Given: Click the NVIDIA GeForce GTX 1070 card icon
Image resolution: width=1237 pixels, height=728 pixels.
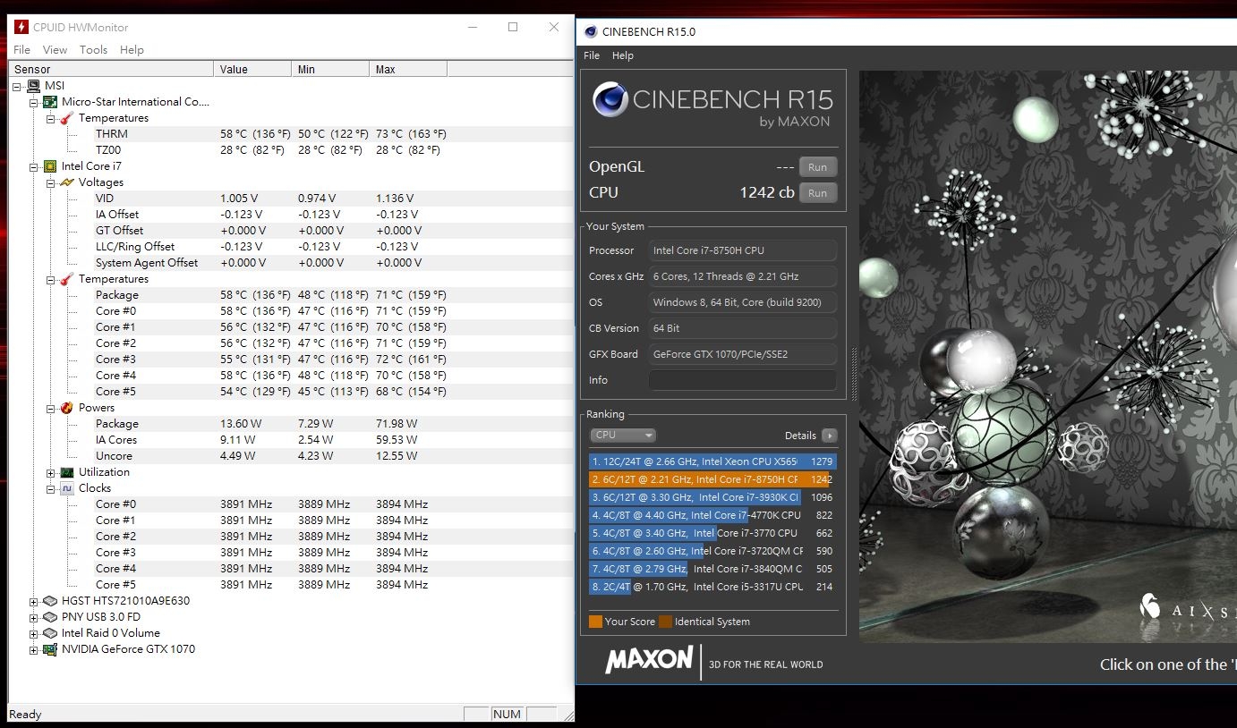Looking at the screenshot, I should click(x=50, y=649).
